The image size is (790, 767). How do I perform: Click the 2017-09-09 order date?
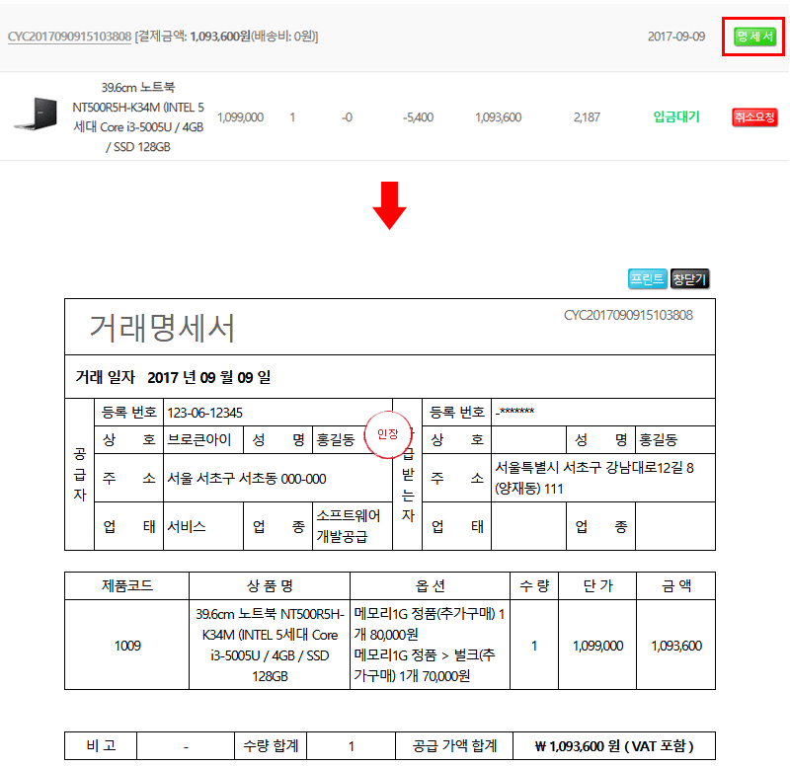675,37
